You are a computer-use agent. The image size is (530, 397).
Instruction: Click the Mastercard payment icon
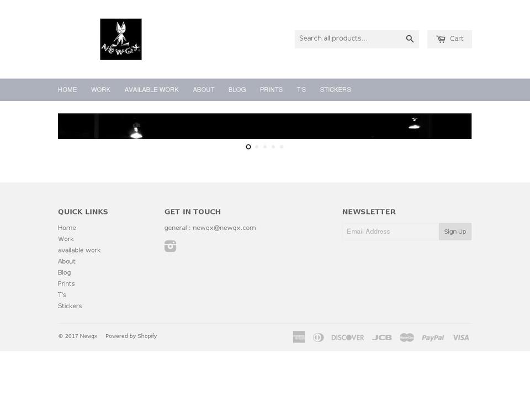[407, 337]
